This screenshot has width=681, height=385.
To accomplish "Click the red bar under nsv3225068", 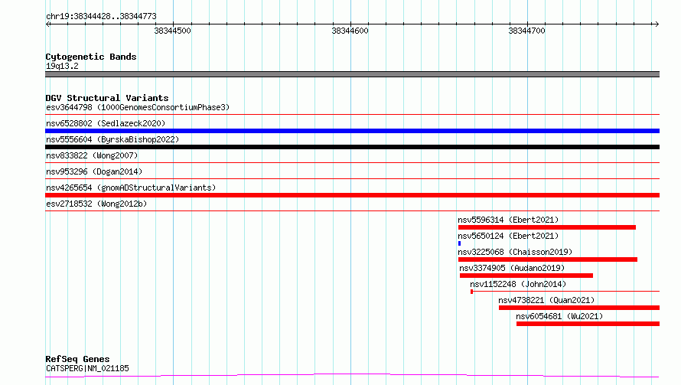I will [548, 259].
